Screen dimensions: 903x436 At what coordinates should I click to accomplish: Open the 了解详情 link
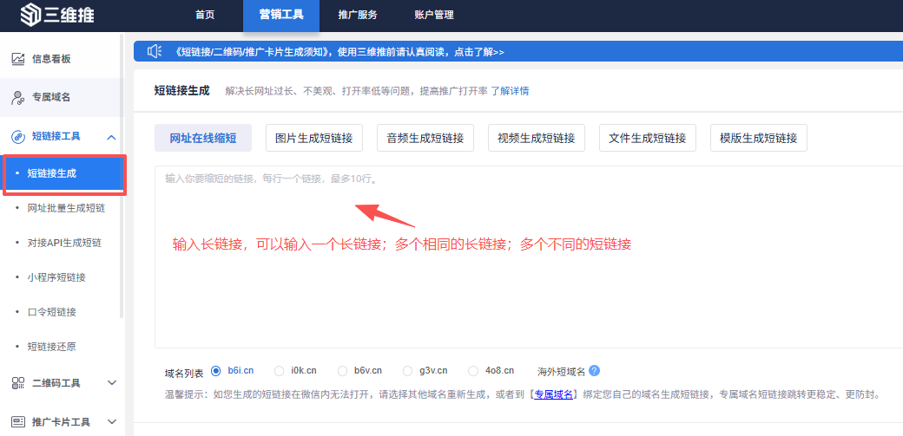[510, 91]
